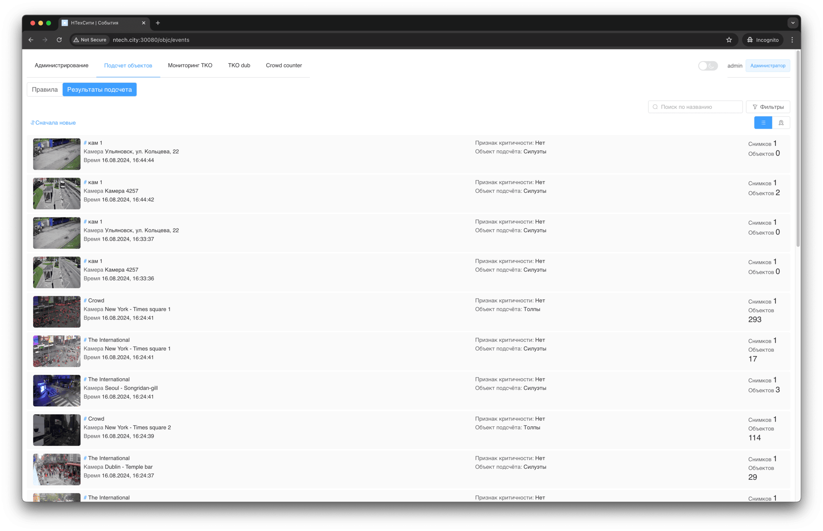
Task: Toggle the dark mode switch
Action: (707, 66)
